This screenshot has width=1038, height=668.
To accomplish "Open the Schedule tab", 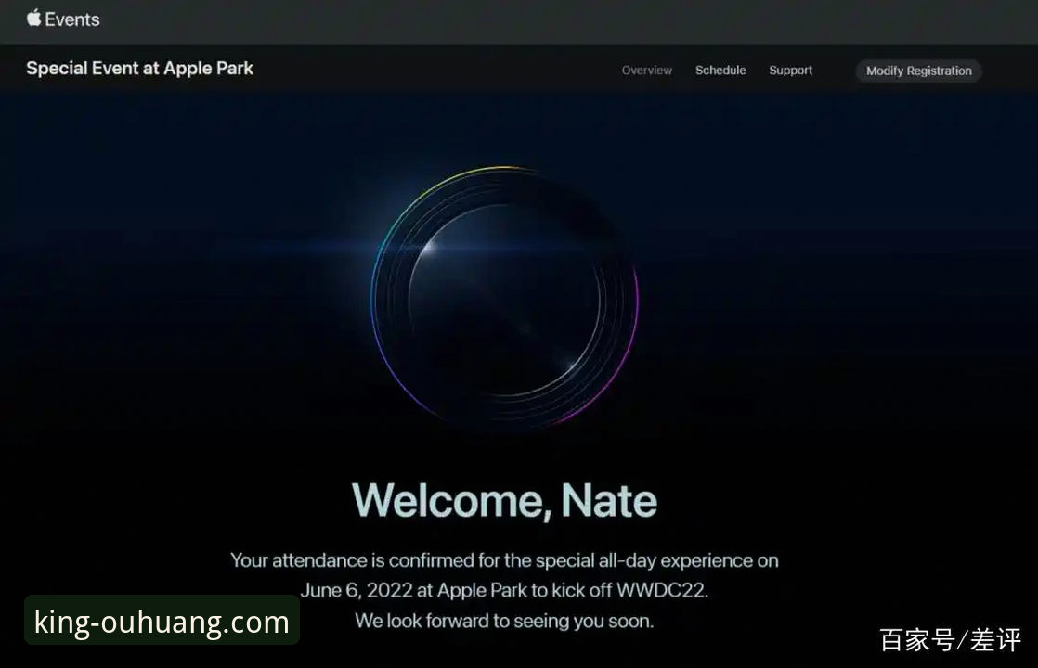I will [x=720, y=71].
